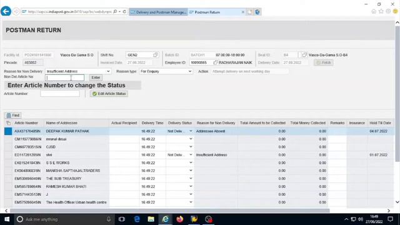Select row of CJSD
The width and height of the screenshot is (400, 225).
(x=8, y=147)
